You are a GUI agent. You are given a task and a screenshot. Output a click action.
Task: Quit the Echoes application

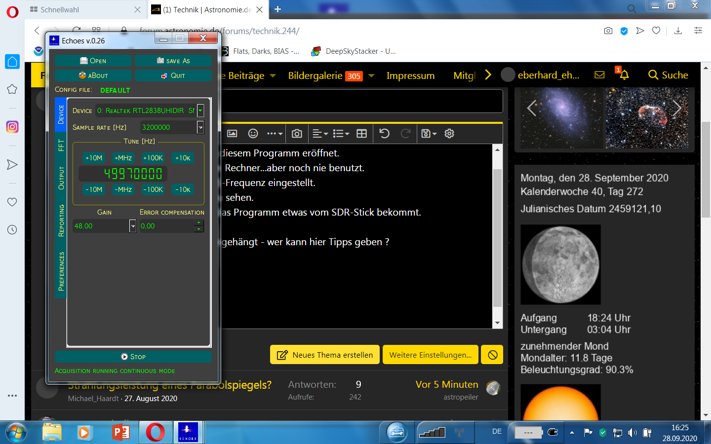click(x=173, y=75)
